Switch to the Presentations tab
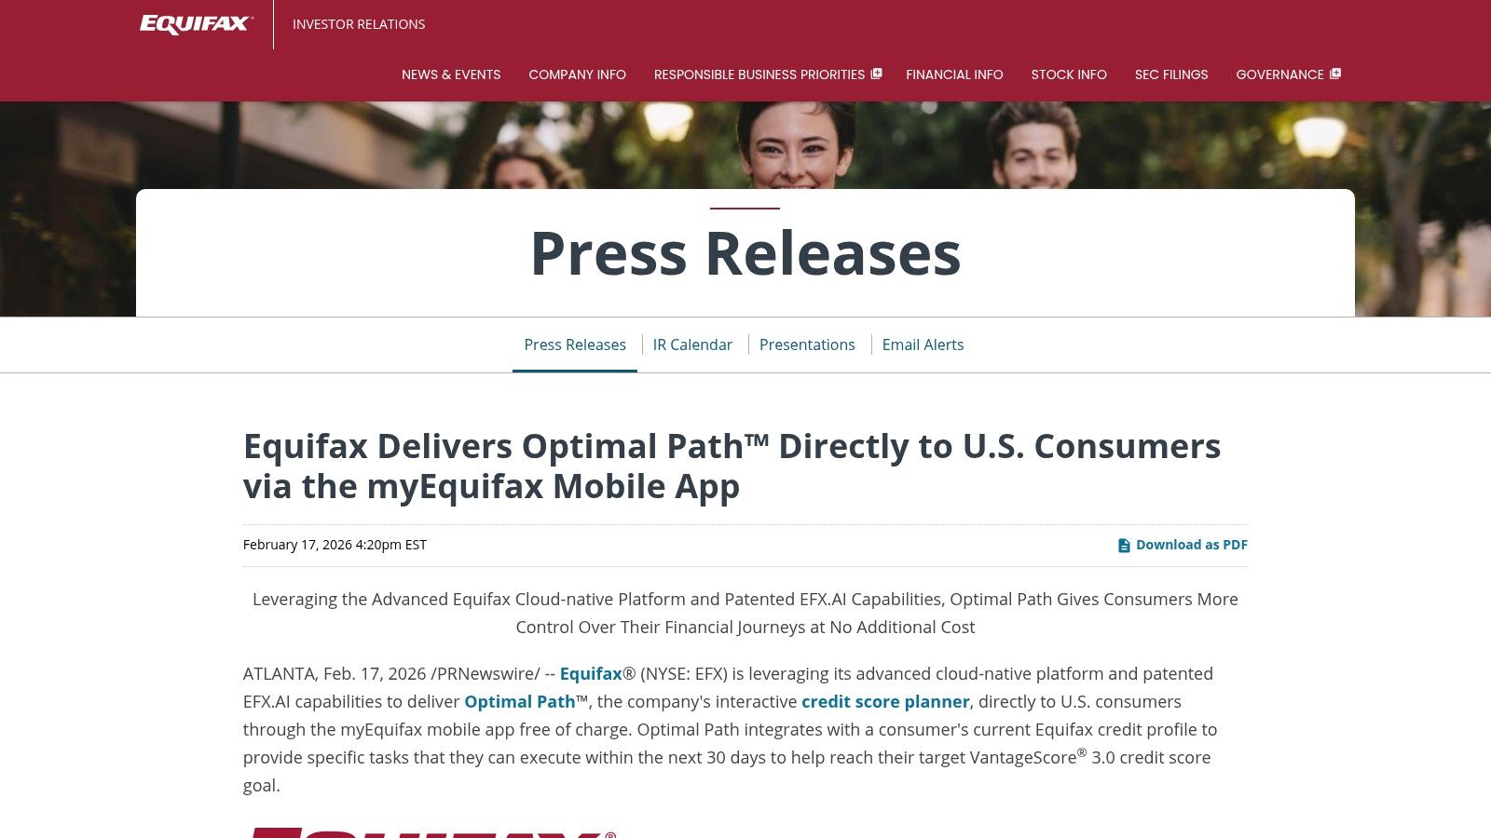1491x838 pixels. [807, 345]
